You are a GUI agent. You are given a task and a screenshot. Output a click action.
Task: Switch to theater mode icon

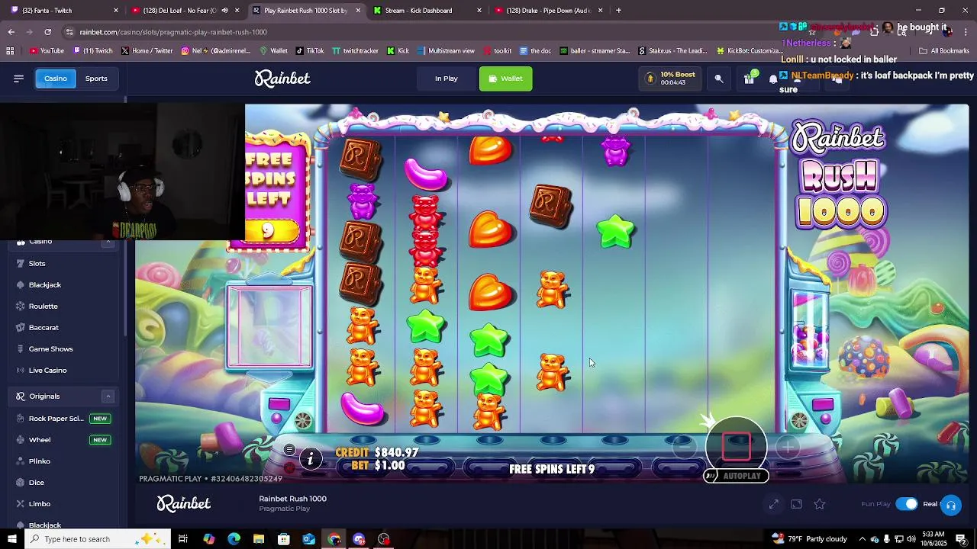click(x=796, y=504)
